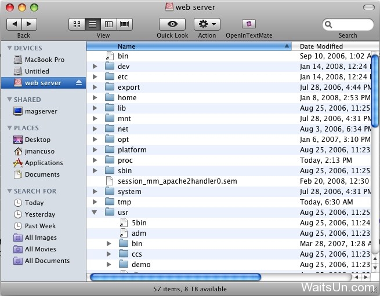The image size is (380, 296).
Task: Select the session_mm_apache2handler0.sem file
Action: click(x=177, y=181)
